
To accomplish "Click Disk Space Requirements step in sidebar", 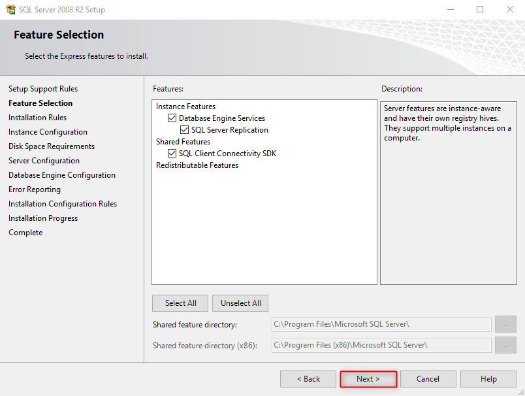I will tap(52, 146).
